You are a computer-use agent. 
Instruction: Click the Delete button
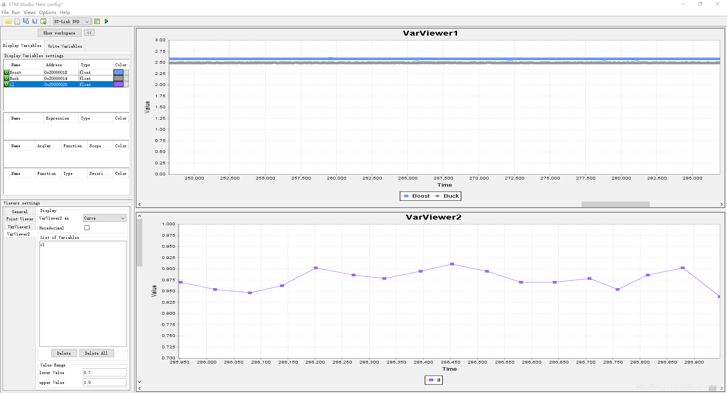(x=64, y=353)
